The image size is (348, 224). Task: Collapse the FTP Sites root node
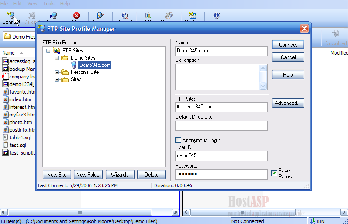[48, 51]
